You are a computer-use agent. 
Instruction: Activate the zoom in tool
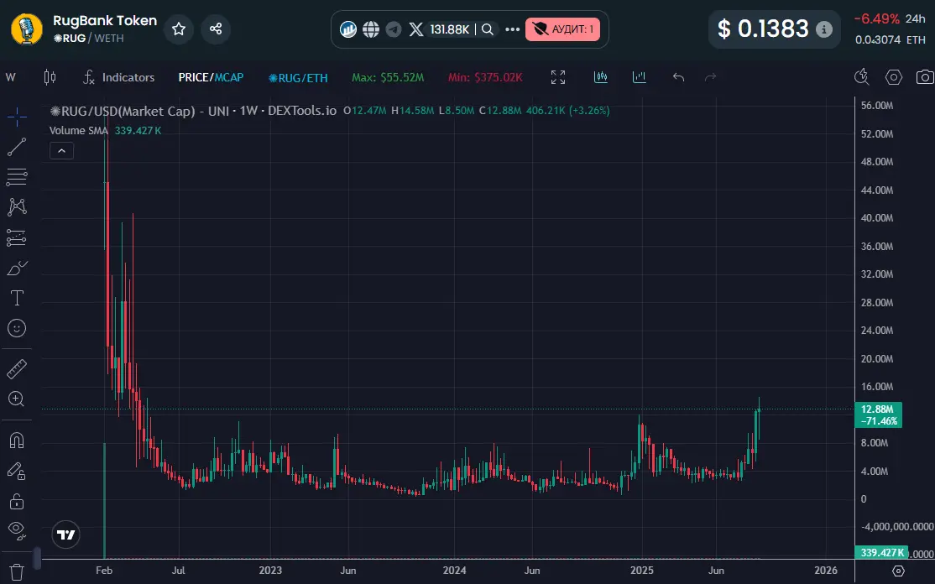17,399
